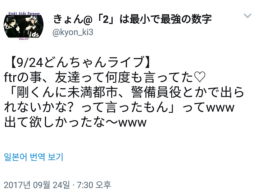259x193 pixels.
Task: Open the KinKi Kids profile avatar
Action: (23, 26)
